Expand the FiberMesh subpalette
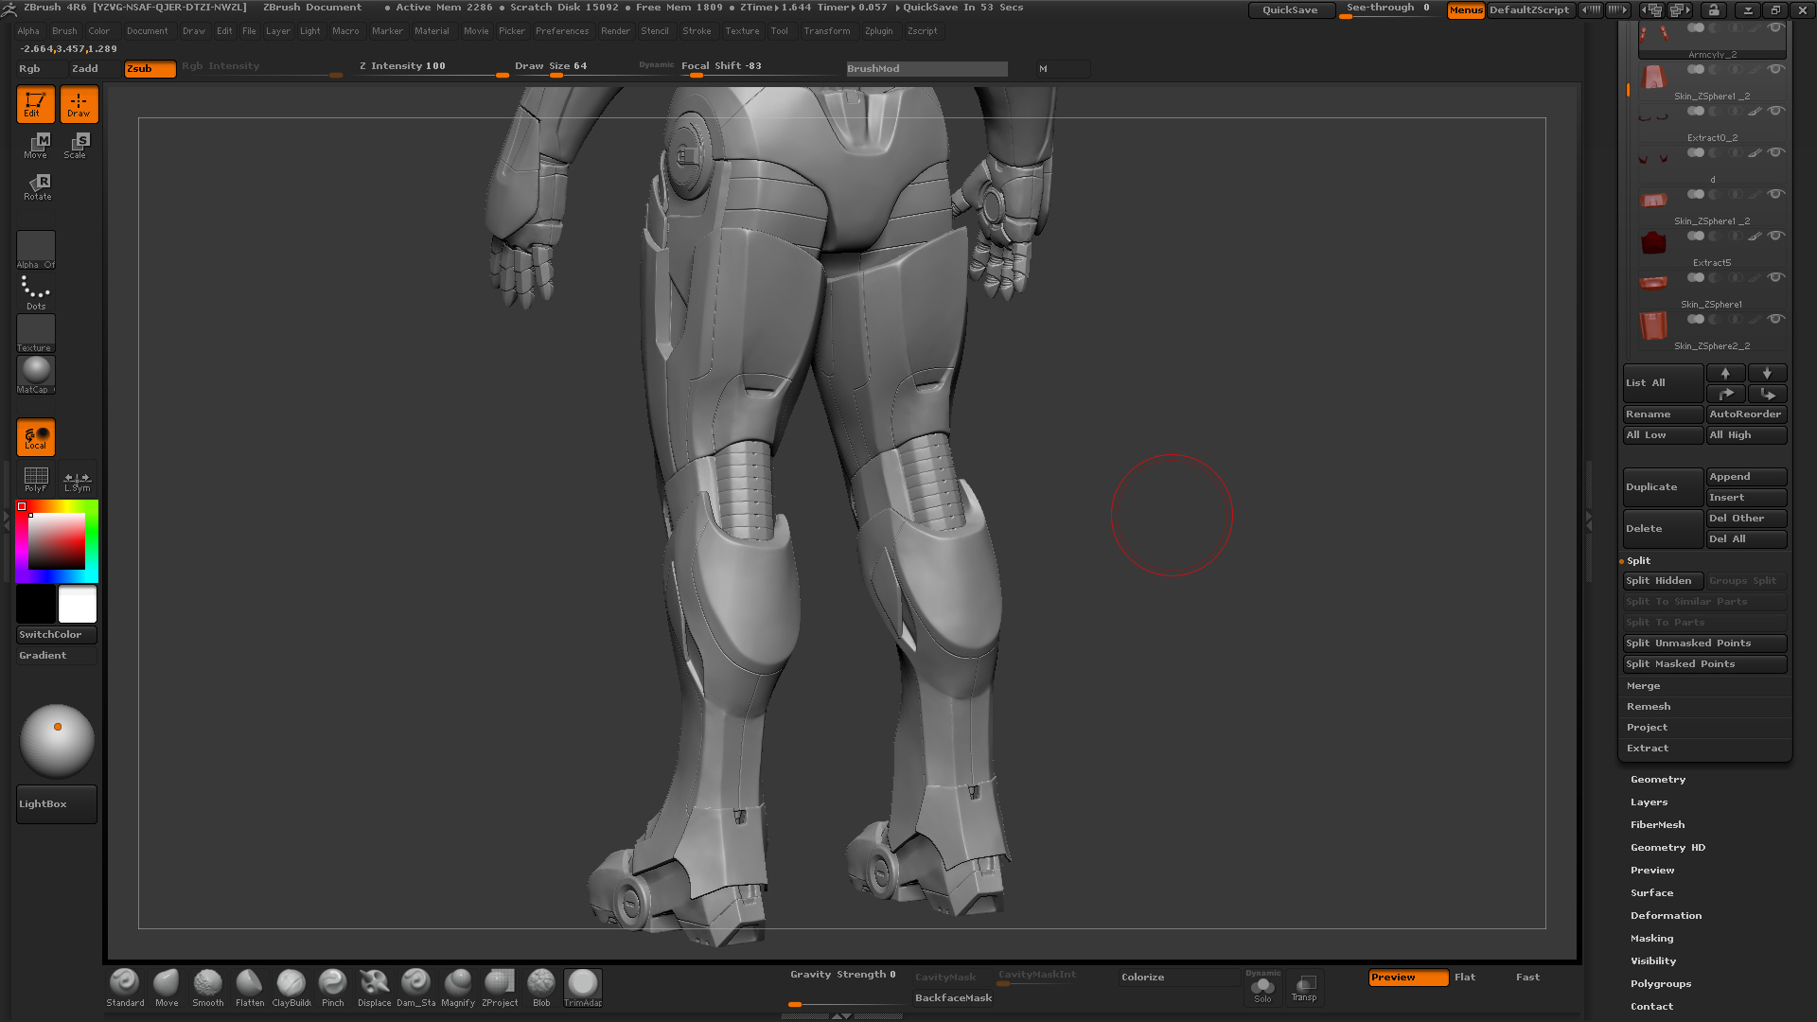This screenshot has width=1817, height=1022. pyautogui.click(x=1657, y=825)
